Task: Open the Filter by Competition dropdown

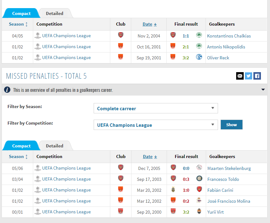Action: coord(155,125)
